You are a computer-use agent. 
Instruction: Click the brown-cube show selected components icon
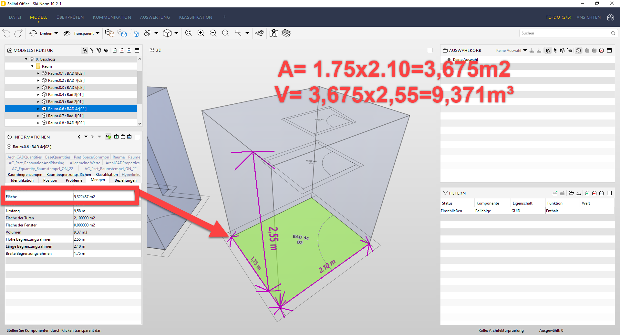(110, 33)
